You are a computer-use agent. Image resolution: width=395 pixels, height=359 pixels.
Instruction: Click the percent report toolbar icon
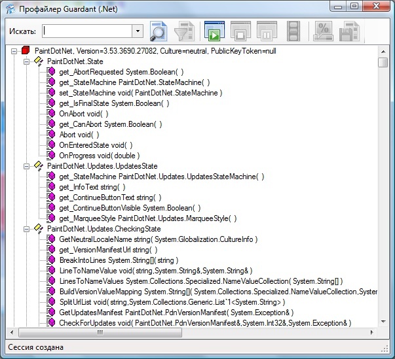pos(323,31)
